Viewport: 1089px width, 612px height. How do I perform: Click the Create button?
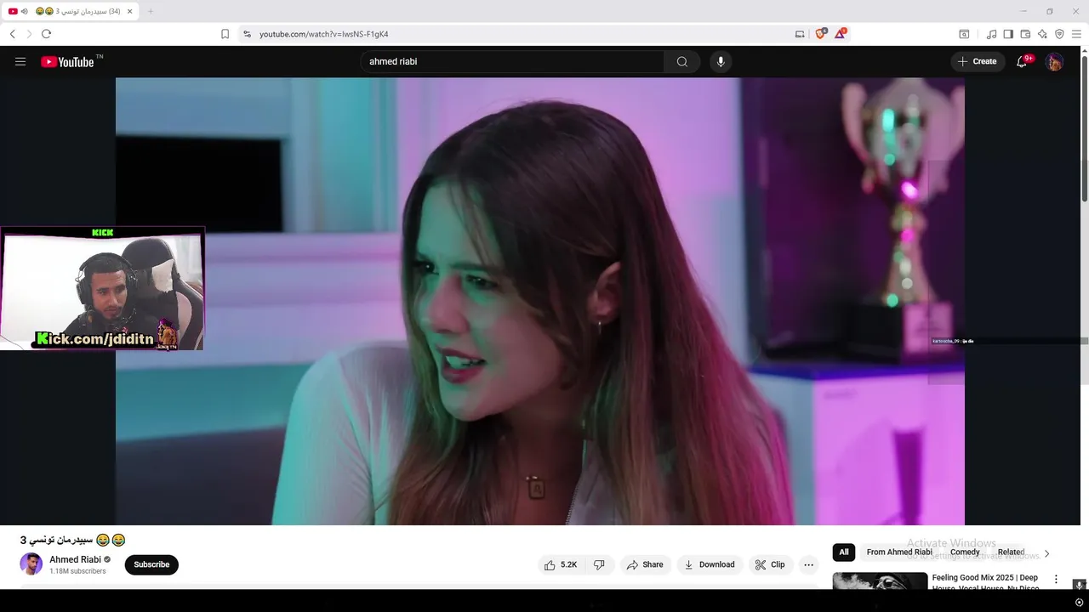[x=978, y=61]
